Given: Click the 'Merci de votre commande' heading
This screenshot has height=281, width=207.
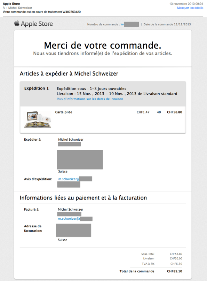Looking at the screenshot, I should [x=103, y=46].
